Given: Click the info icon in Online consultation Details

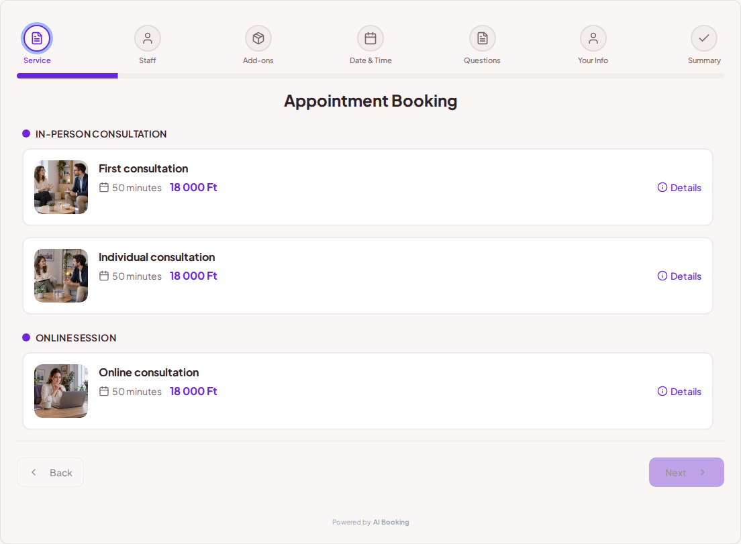Looking at the screenshot, I should click(662, 391).
